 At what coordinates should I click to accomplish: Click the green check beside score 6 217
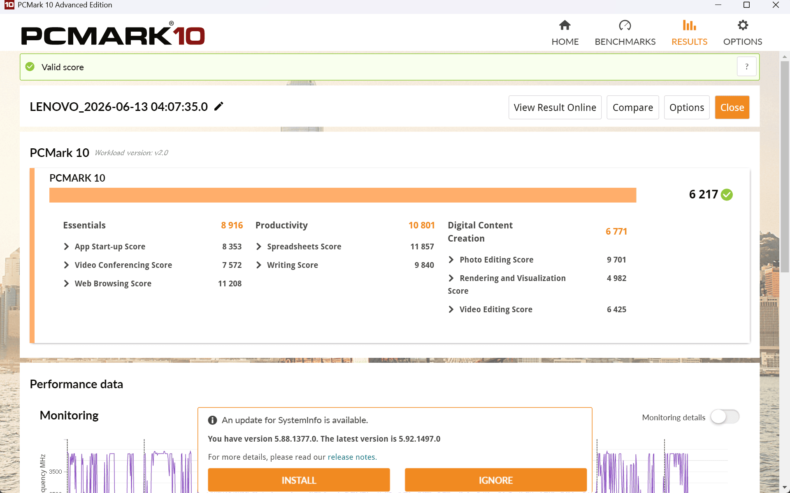pos(727,195)
